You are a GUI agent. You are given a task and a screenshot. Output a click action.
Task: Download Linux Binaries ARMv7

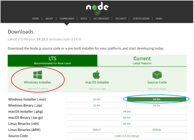[97, 130]
